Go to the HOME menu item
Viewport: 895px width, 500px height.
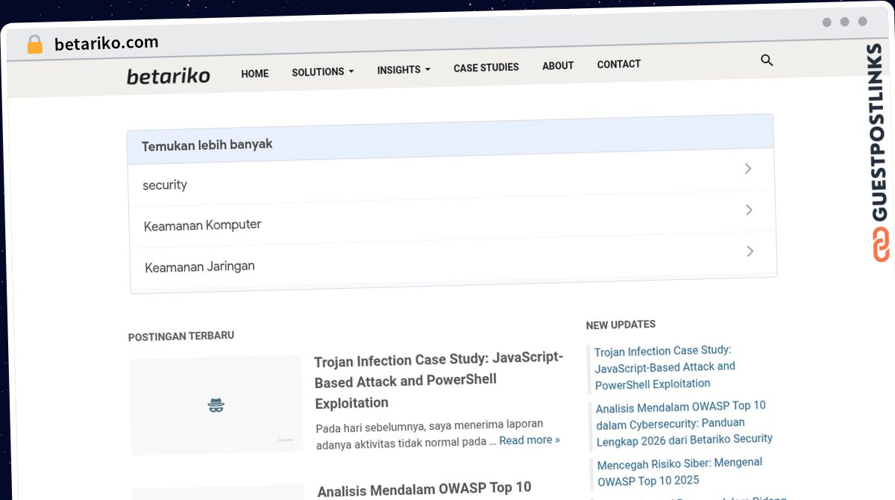[255, 73]
